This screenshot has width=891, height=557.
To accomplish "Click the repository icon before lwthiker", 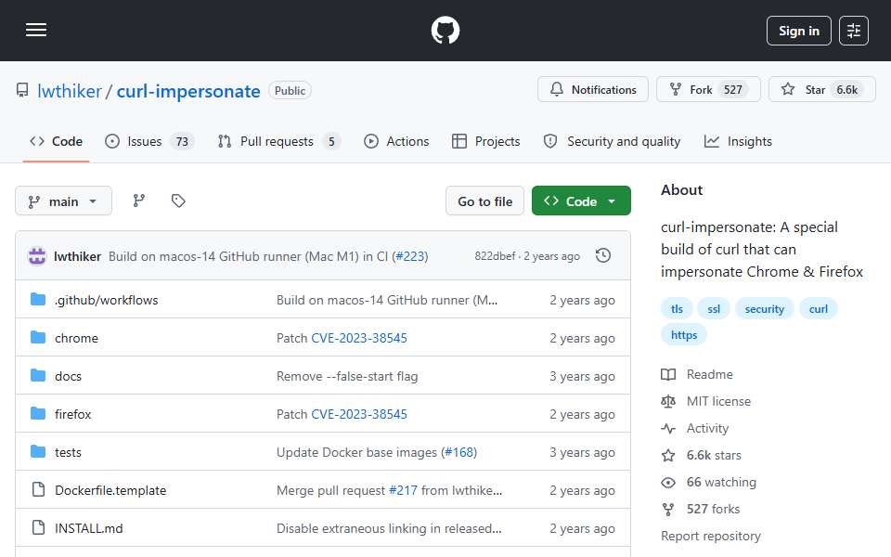I will pyautogui.click(x=22, y=90).
